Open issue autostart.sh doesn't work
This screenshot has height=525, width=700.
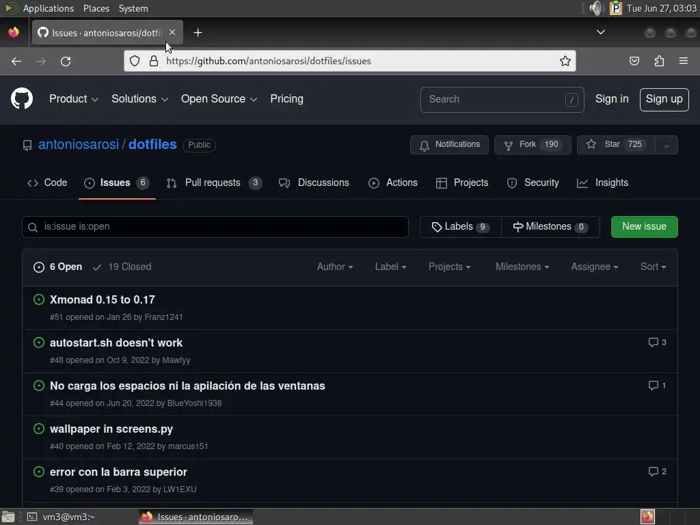[116, 342]
